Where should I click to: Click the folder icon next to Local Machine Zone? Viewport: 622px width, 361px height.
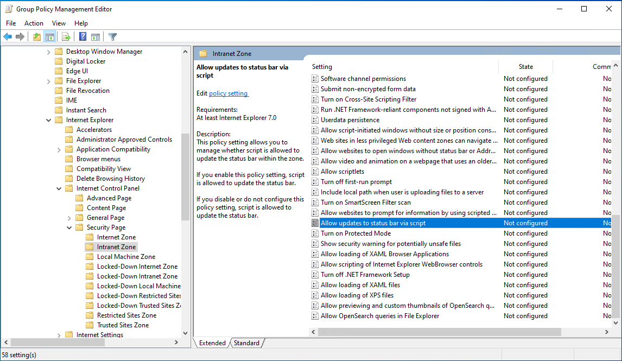(x=90, y=257)
